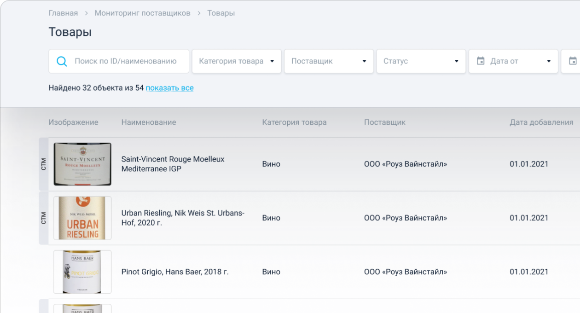580x313 pixels.
Task: Click the search magnifier icon
Action: pyautogui.click(x=62, y=61)
